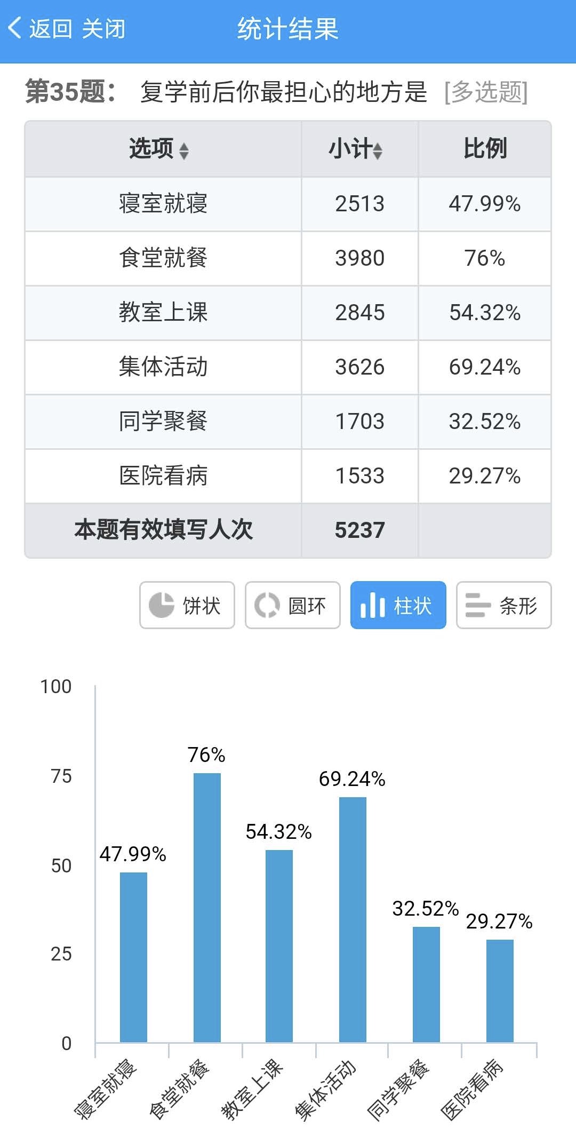Click the 集体活动 69.24% bar
This screenshot has width=576, height=1143.
click(x=353, y=919)
